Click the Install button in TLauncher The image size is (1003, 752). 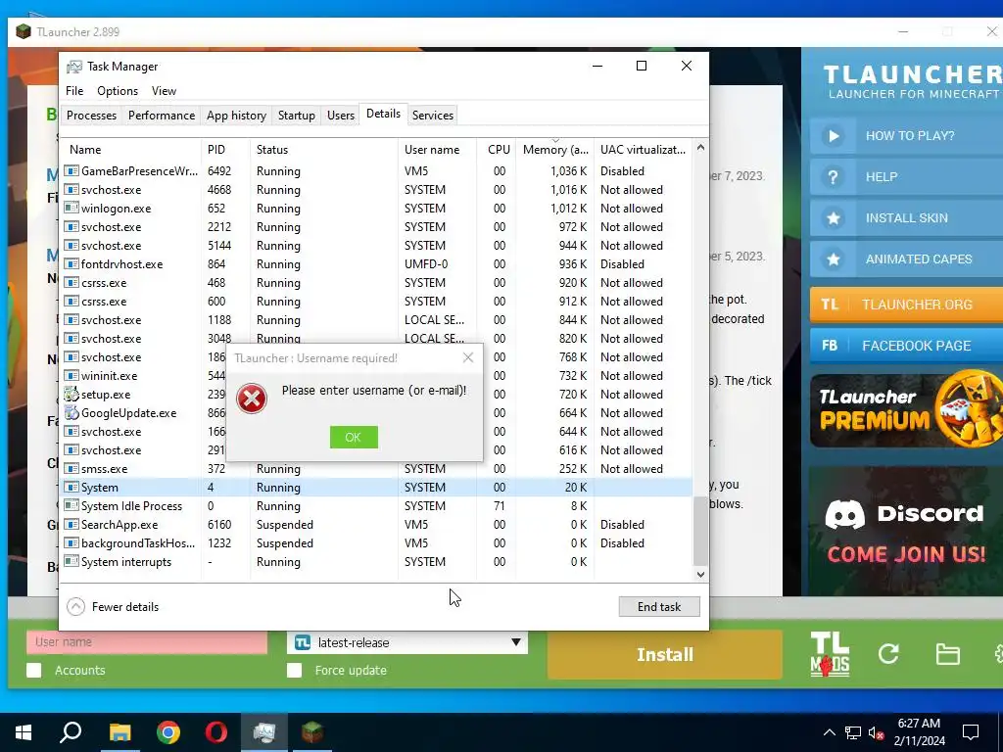(x=665, y=655)
